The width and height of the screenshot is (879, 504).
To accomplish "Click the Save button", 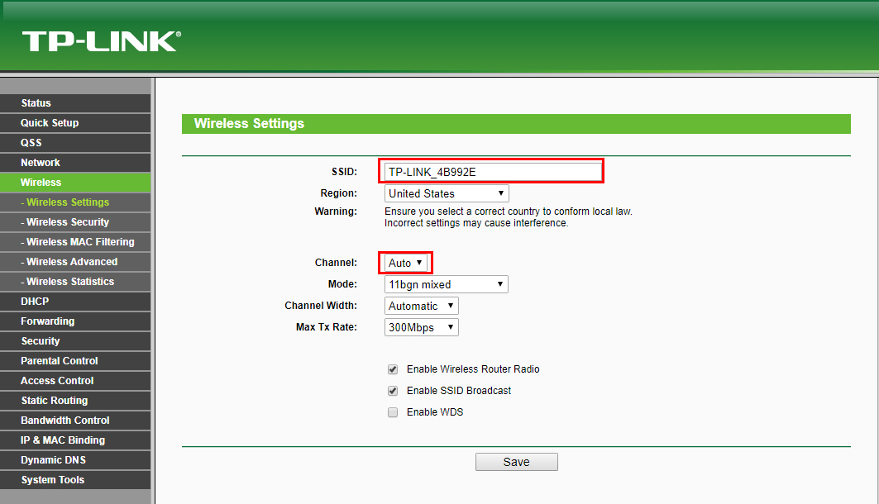I will point(516,462).
